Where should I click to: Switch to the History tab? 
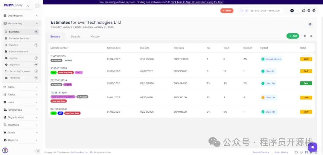click(x=95, y=37)
